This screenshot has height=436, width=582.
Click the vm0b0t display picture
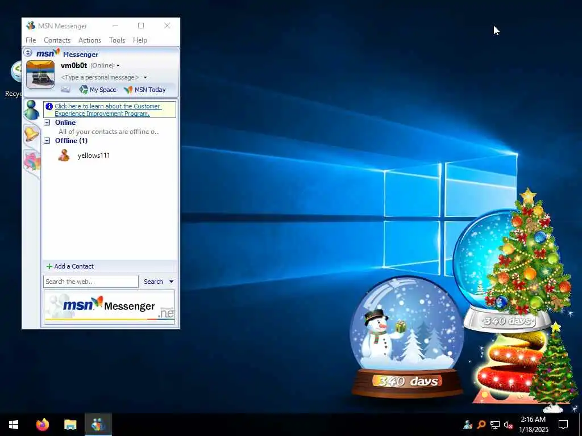40,74
